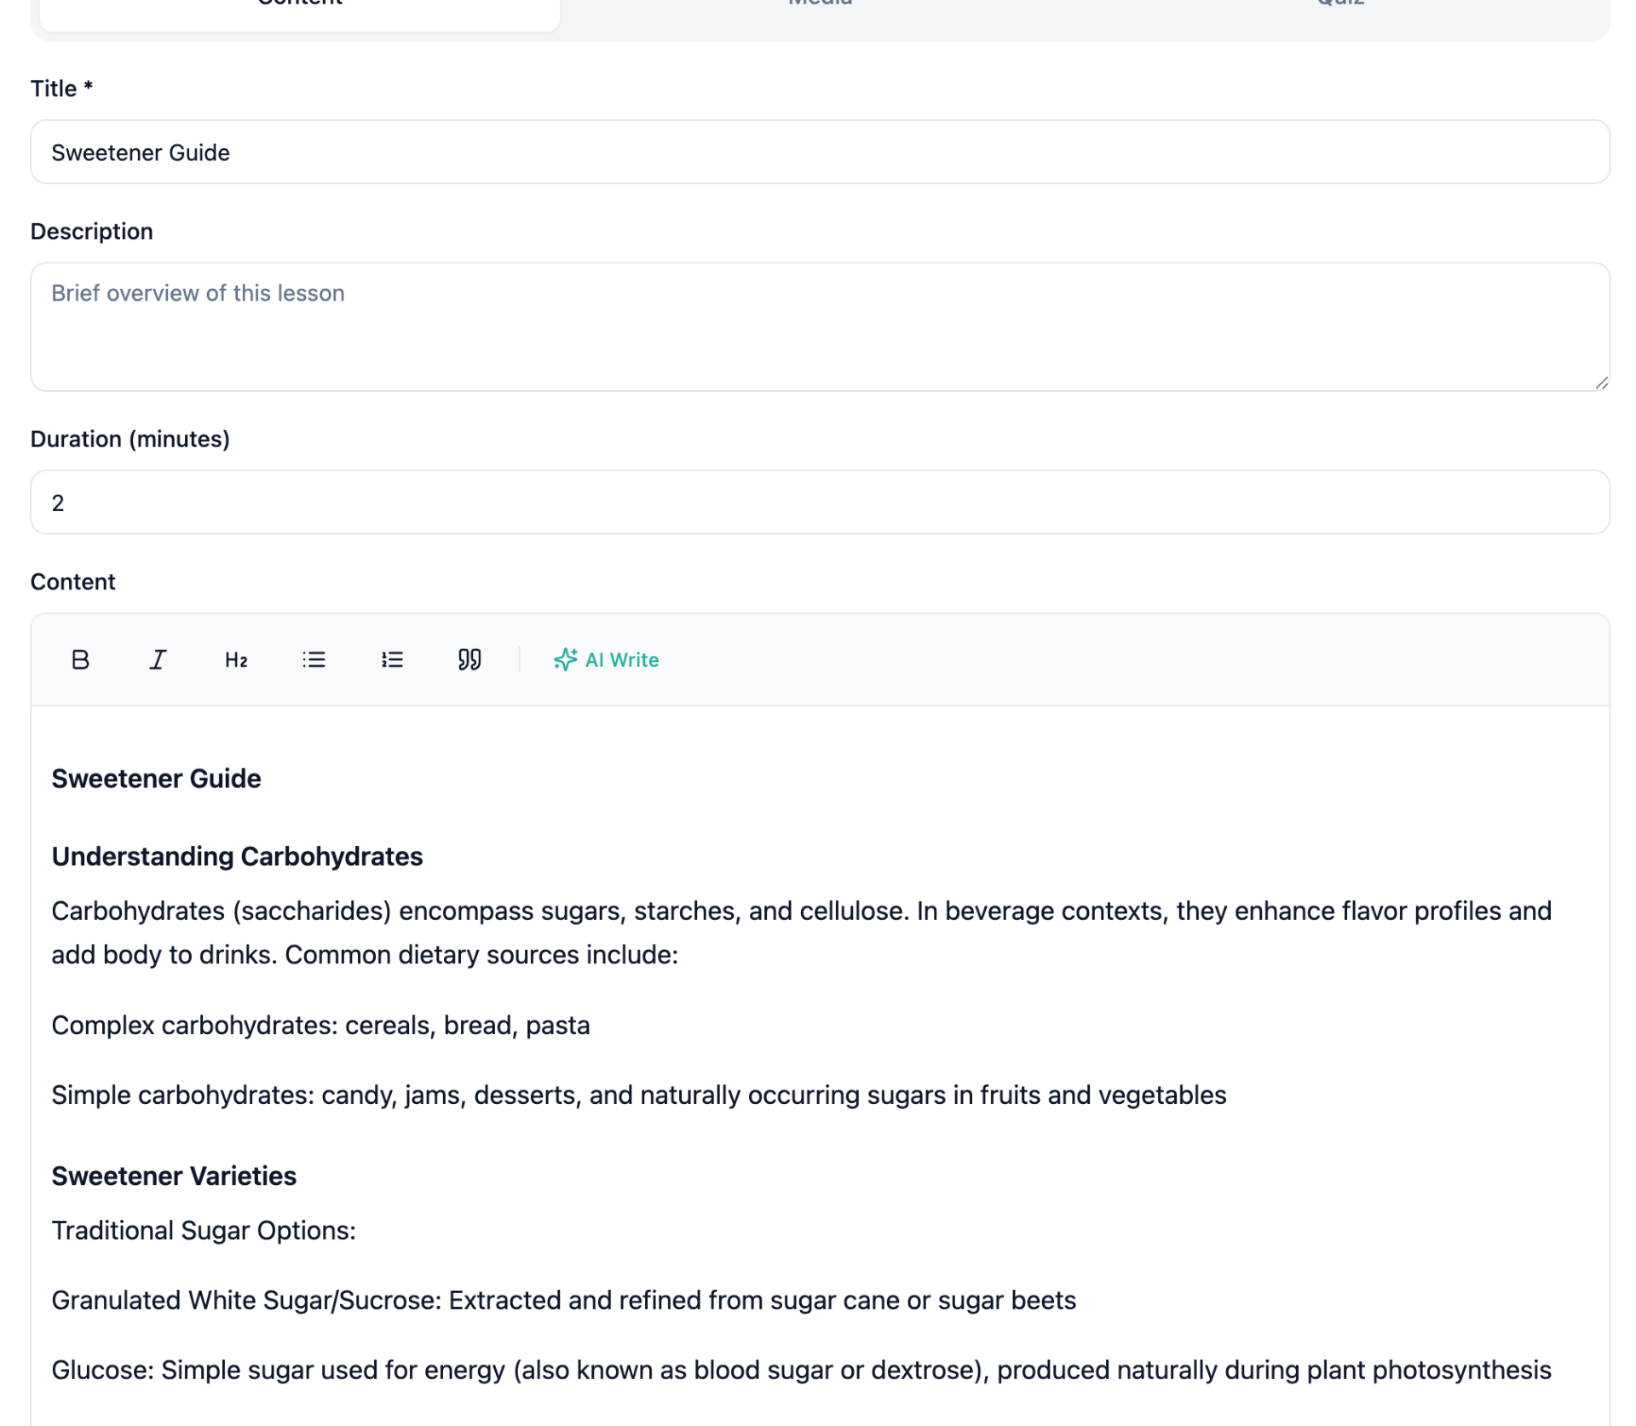
Task: Place cursor in the Sweetener Guide heading
Action: click(156, 778)
